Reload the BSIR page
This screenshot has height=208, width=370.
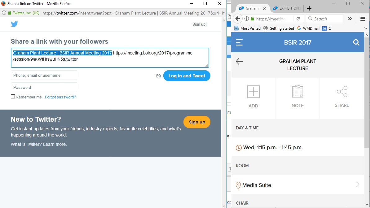[298, 19]
